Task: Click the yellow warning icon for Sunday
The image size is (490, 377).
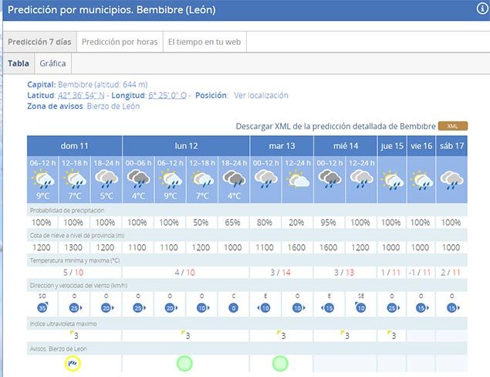Action: (74, 362)
